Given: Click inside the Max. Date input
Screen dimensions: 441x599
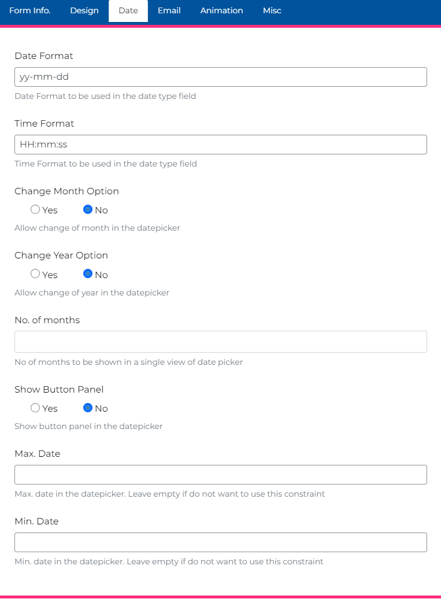Looking at the screenshot, I should [220, 474].
